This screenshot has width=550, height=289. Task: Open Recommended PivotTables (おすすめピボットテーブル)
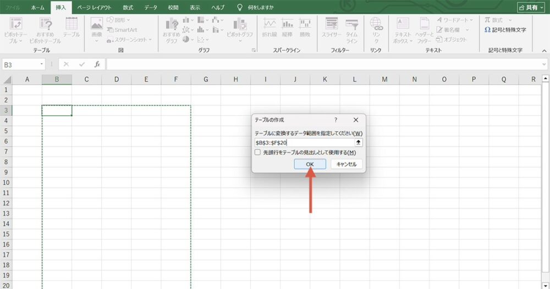pos(45,30)
